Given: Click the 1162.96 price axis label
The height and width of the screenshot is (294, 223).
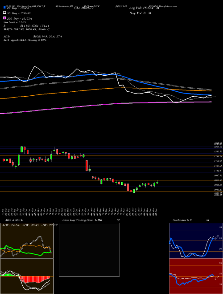Looking at the screenshot, I should click(x=219, y=161).
